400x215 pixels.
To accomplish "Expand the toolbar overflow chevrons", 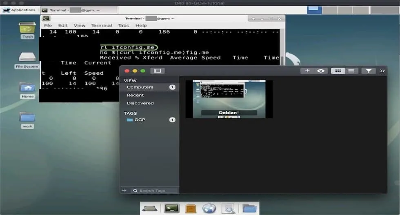I will [382, 71].
